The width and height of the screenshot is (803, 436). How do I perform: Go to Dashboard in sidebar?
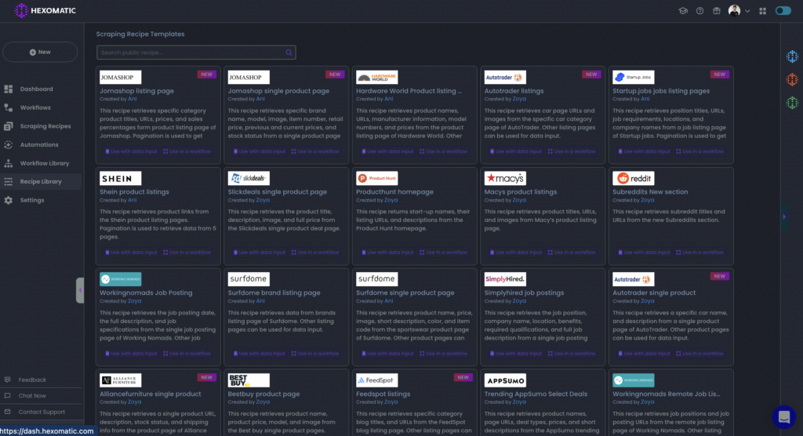pyautogui.click(x=36, y=89)
